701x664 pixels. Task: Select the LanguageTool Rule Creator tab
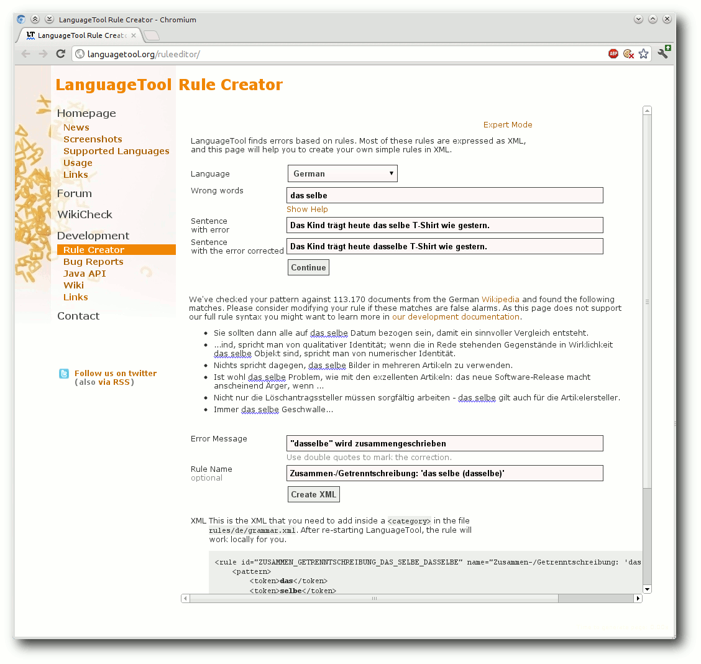pos(79,35)
